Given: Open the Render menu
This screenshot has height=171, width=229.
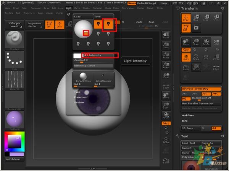Looking at the screenshot, I should (x=140, y=8).
